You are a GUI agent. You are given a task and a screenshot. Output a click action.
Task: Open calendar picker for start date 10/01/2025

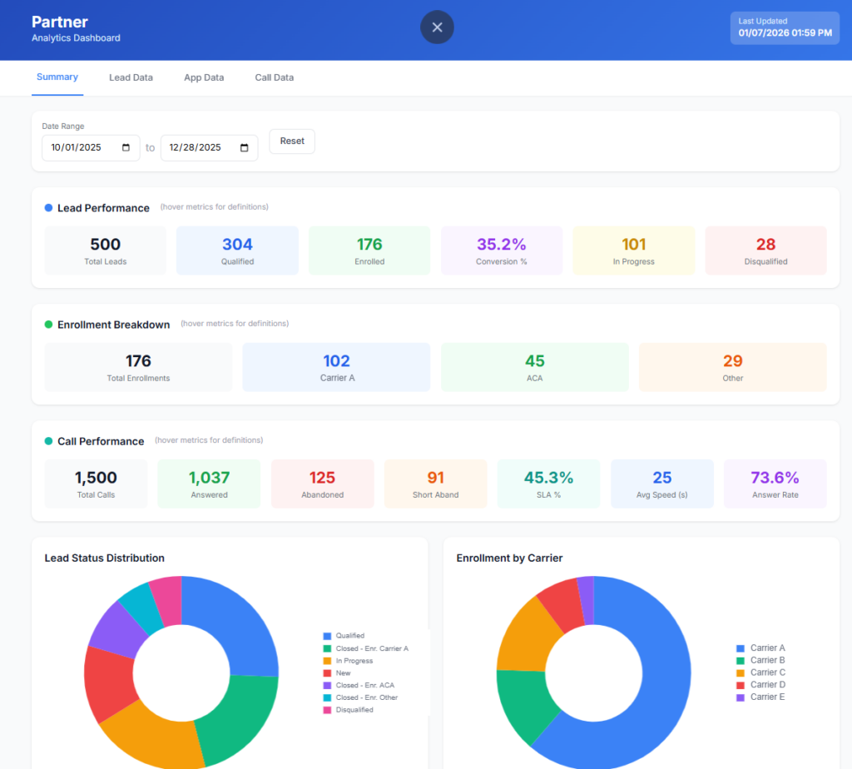[x=126, y=148]
